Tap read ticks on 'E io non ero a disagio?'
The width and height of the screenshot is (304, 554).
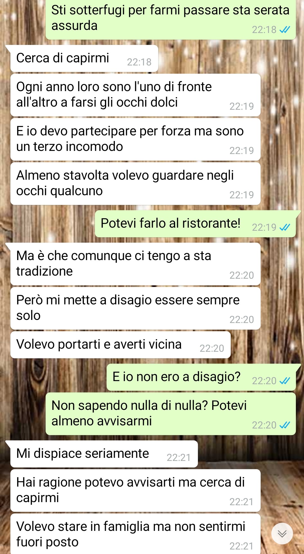point(285,381)
